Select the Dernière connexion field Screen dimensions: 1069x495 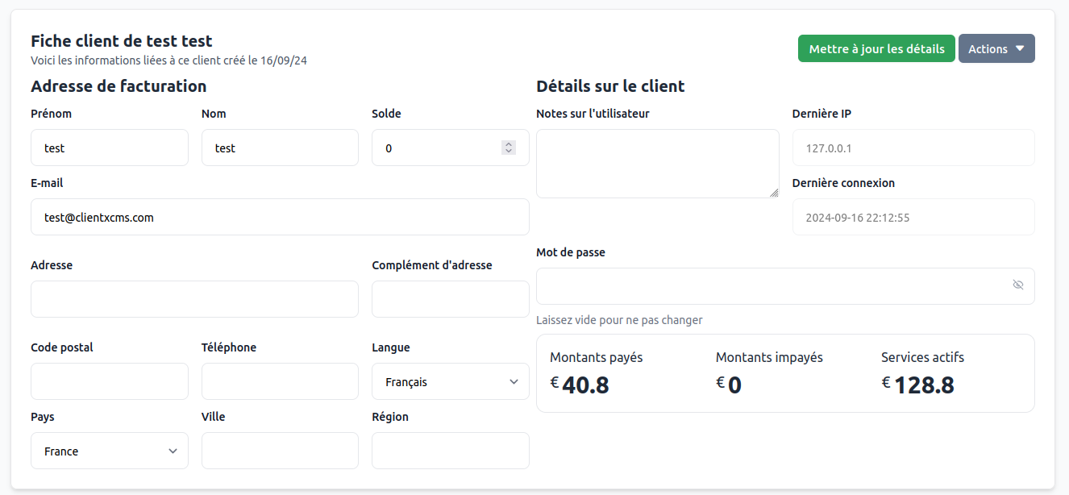pyautogui.click(x=913, y=218)
